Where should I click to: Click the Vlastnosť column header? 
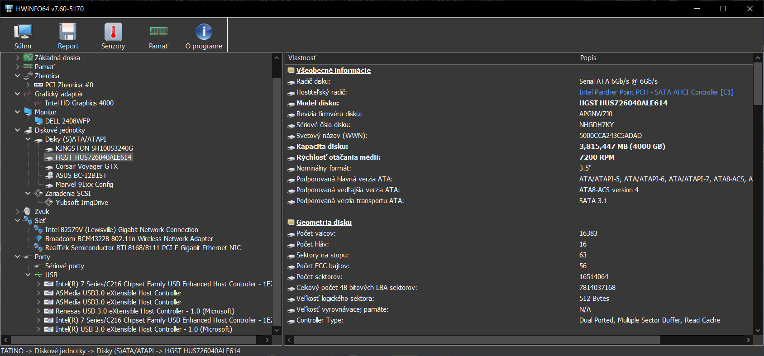coord(430,58)
